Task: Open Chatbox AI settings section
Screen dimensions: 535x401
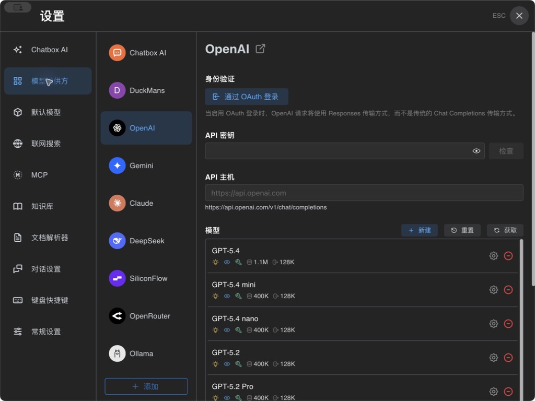Action: tap(48, 50)
